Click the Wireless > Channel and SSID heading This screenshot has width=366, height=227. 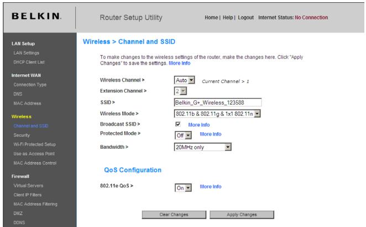(x=129, y=42)
